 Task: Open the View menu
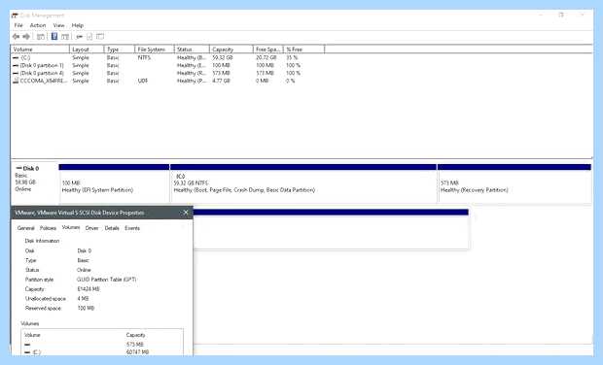(58, 25)
